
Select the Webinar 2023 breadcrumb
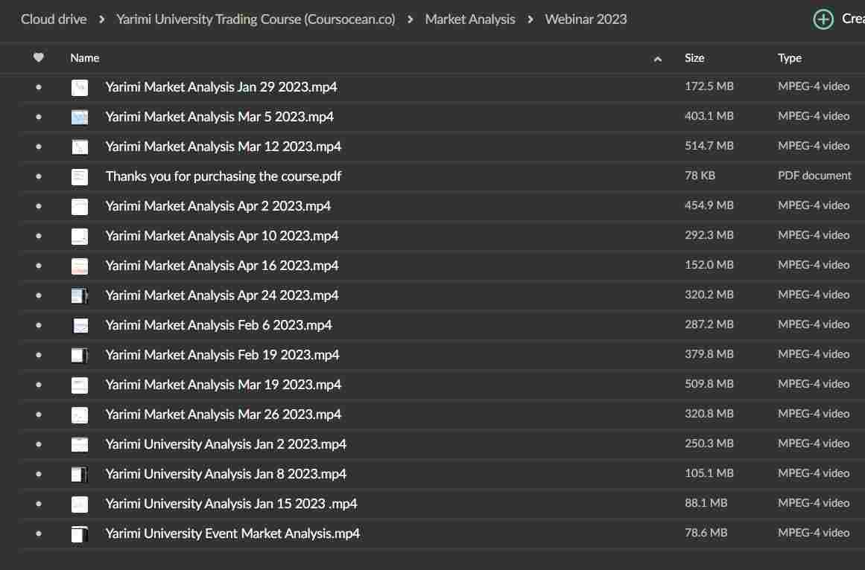(586, 19)
